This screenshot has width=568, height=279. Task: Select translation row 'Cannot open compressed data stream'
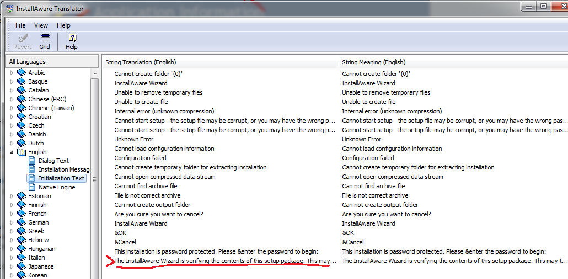tap(165, 177)
